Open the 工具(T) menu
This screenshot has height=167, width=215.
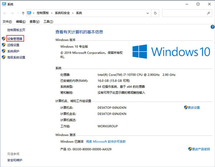pyautogui.click(x=48, y=21)
